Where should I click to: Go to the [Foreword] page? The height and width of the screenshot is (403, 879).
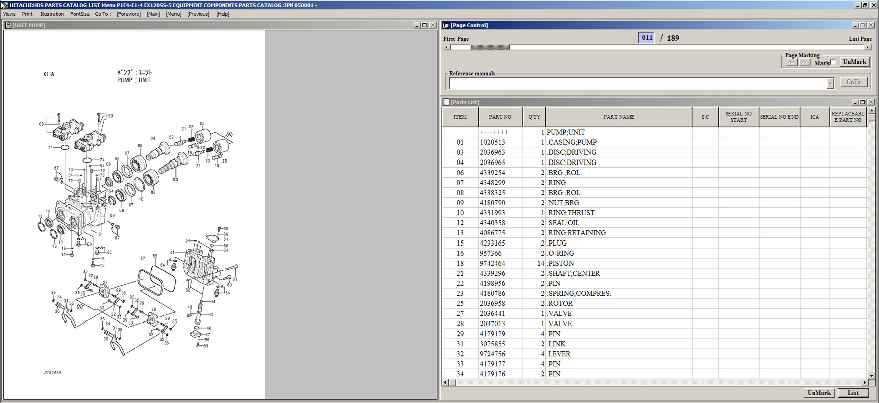tap(129, 14)
